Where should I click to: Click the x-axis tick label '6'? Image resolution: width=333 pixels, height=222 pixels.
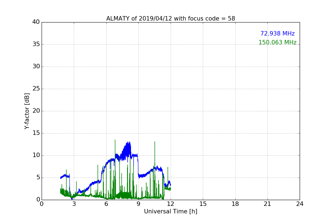tap(106, 204)
